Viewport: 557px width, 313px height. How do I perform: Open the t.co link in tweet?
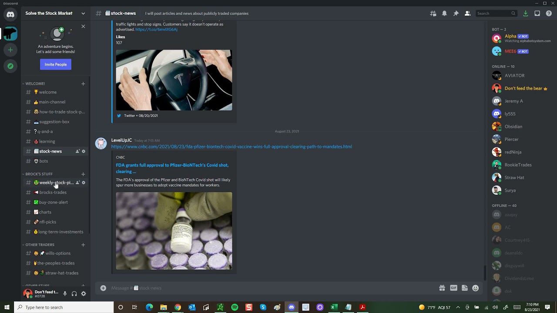(156, 30)
